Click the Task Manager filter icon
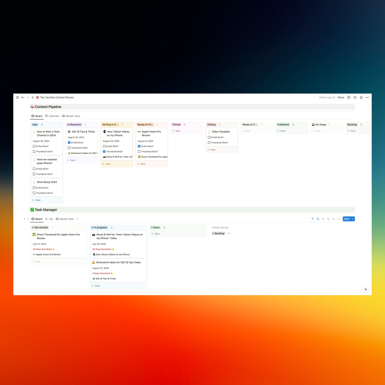Viewport: 385px width, 385px height. (x=313, y=219)
